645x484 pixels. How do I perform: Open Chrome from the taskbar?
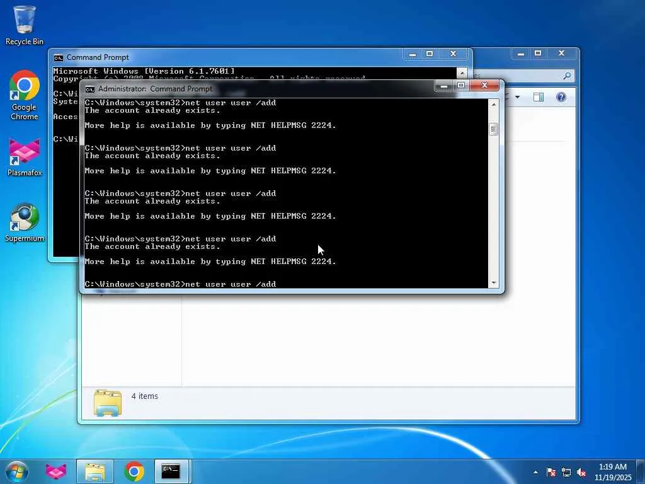pyautogui.click(x=134, y=471)
